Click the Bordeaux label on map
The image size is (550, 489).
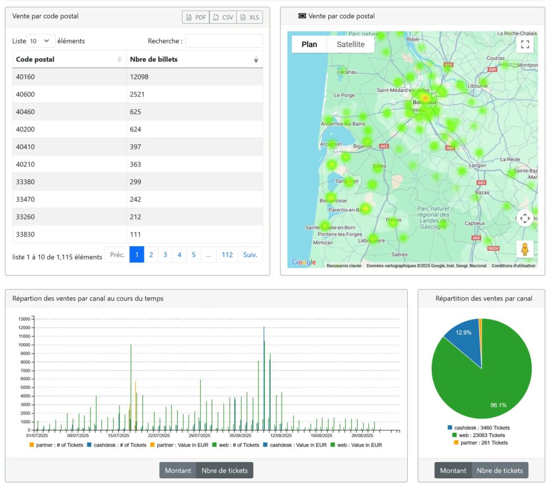[x=424, y=103]
